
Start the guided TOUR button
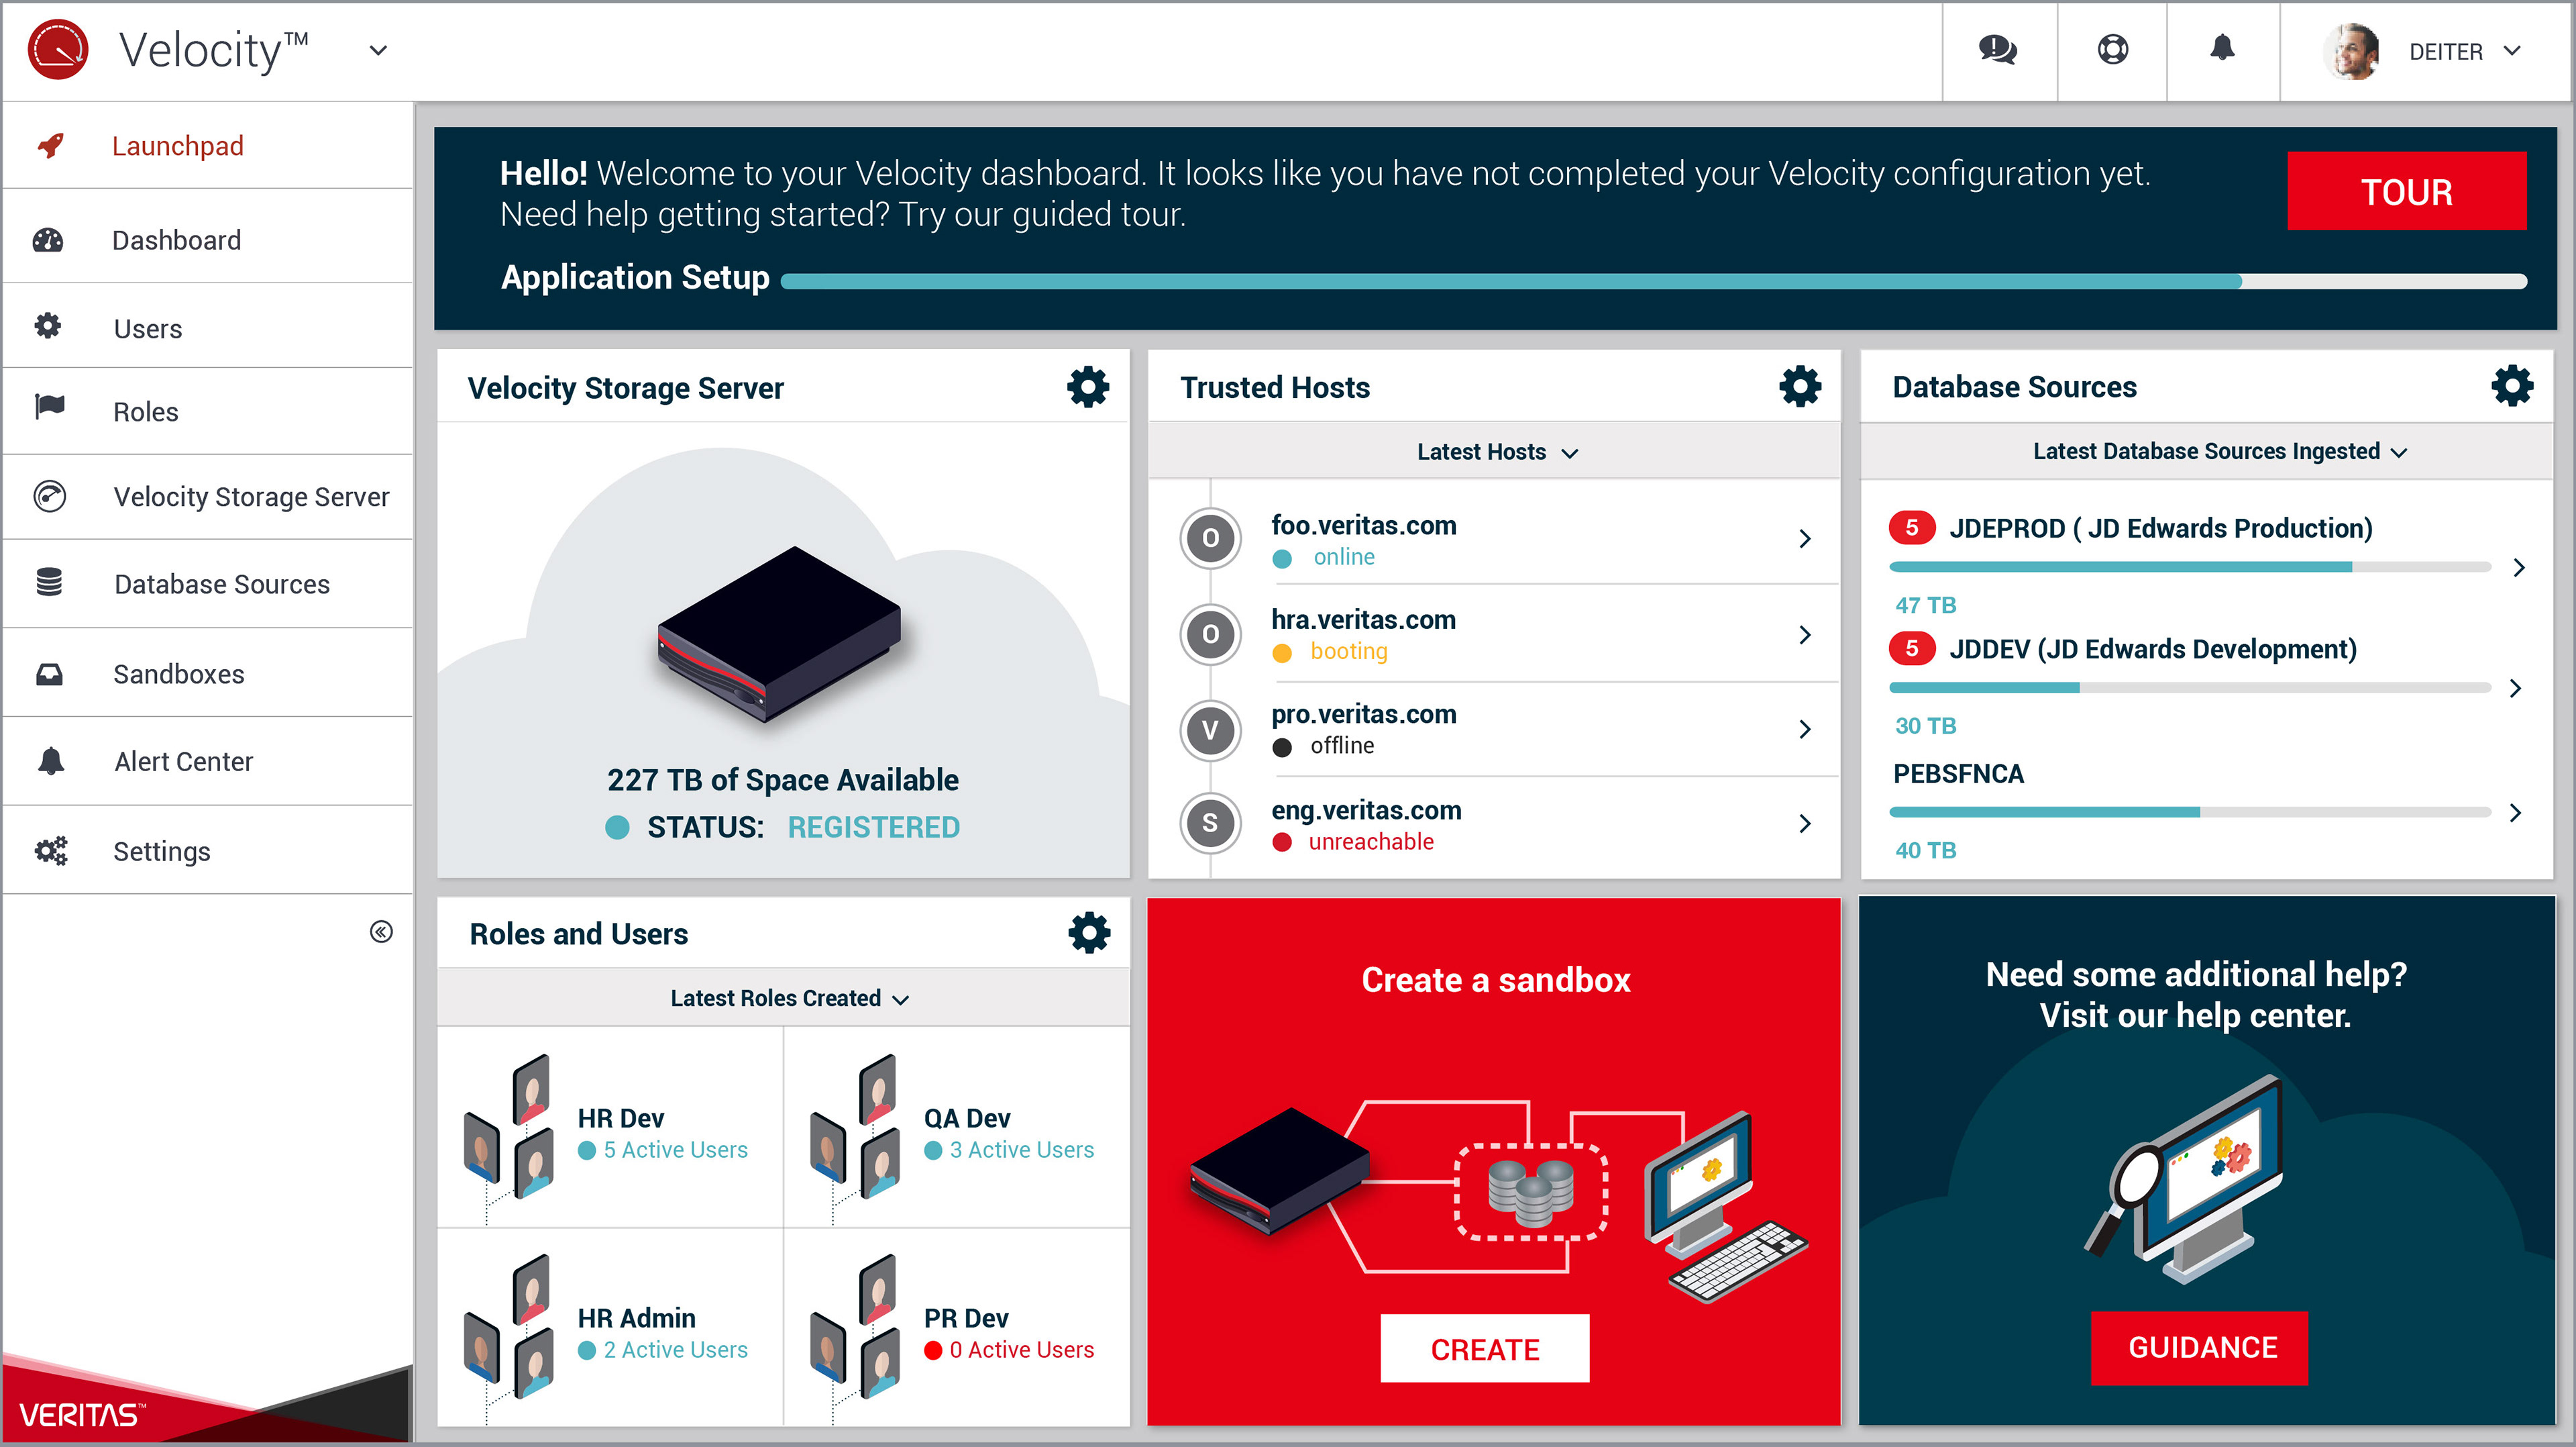(x=2406, y=191)
